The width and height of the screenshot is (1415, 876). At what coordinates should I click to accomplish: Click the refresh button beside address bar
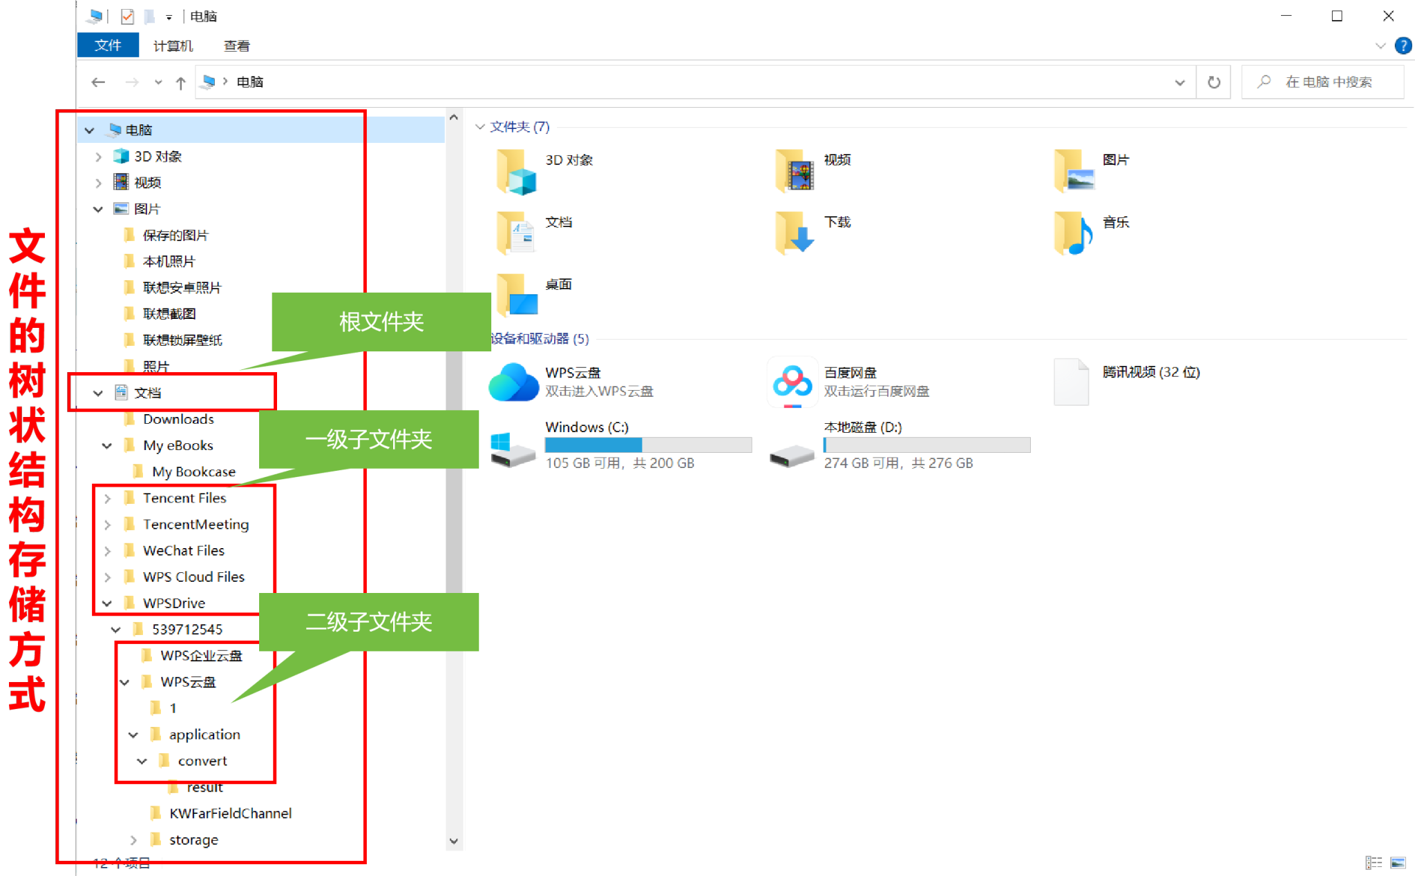coord(1213,82)
